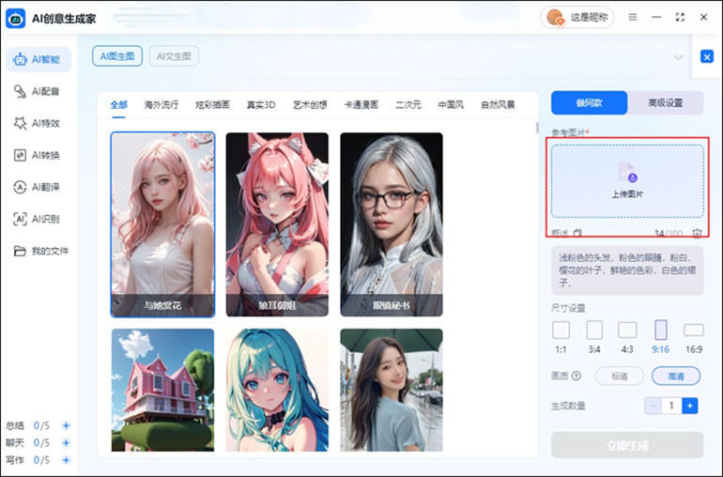Click the 立即生成 generate button
Screen dimensions: 723x477
pos(627,445)
